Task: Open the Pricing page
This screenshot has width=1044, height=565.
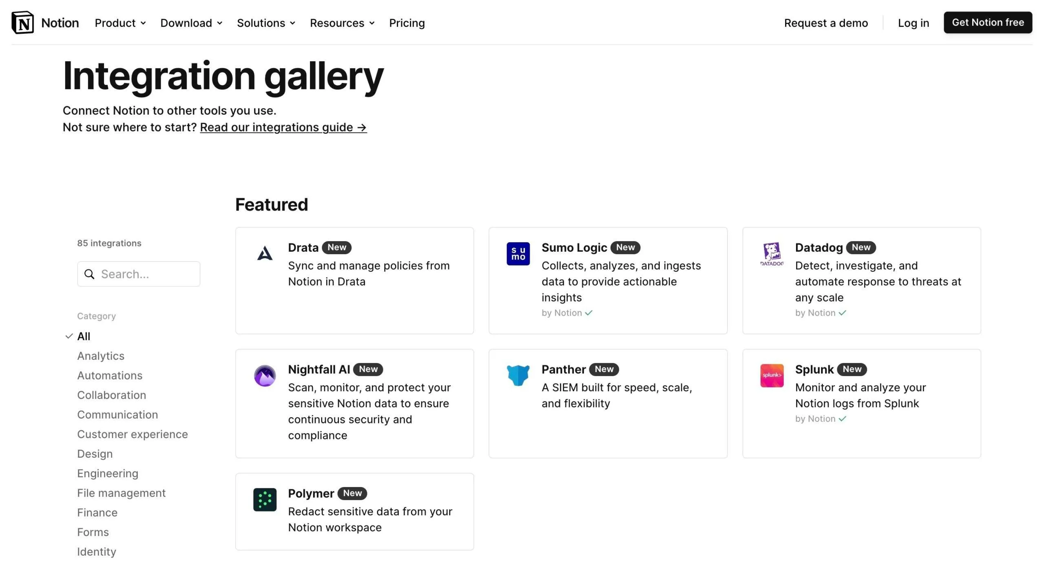Action: [407, 23]
